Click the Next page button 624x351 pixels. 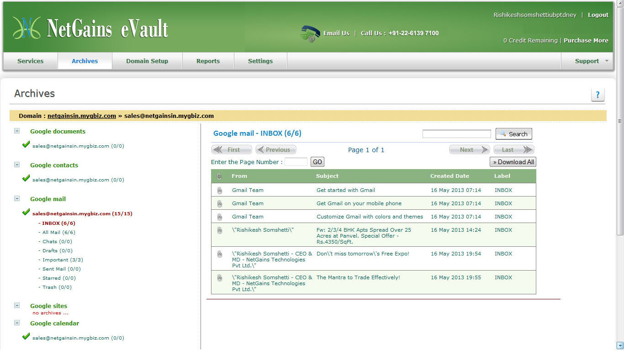click(470, 149)
